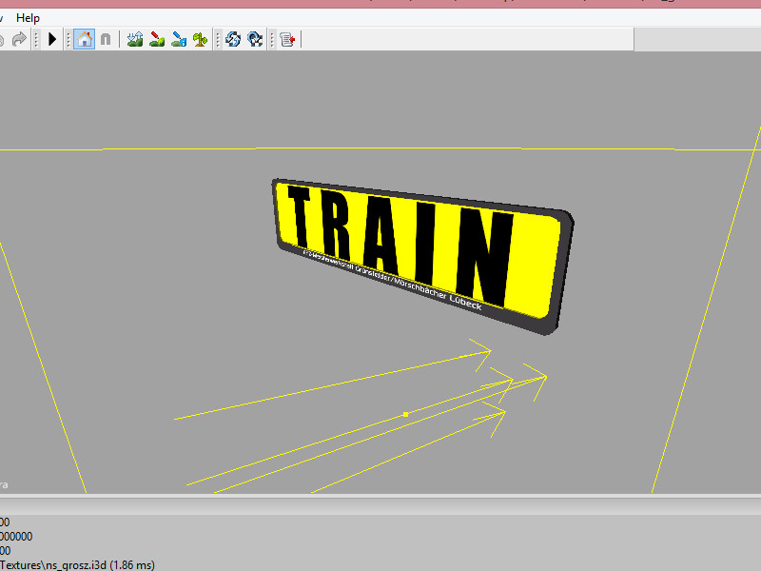The image size is (761, 571).
Task: Select the terrain sculpt tool with arrows
Action: [135, 39]
